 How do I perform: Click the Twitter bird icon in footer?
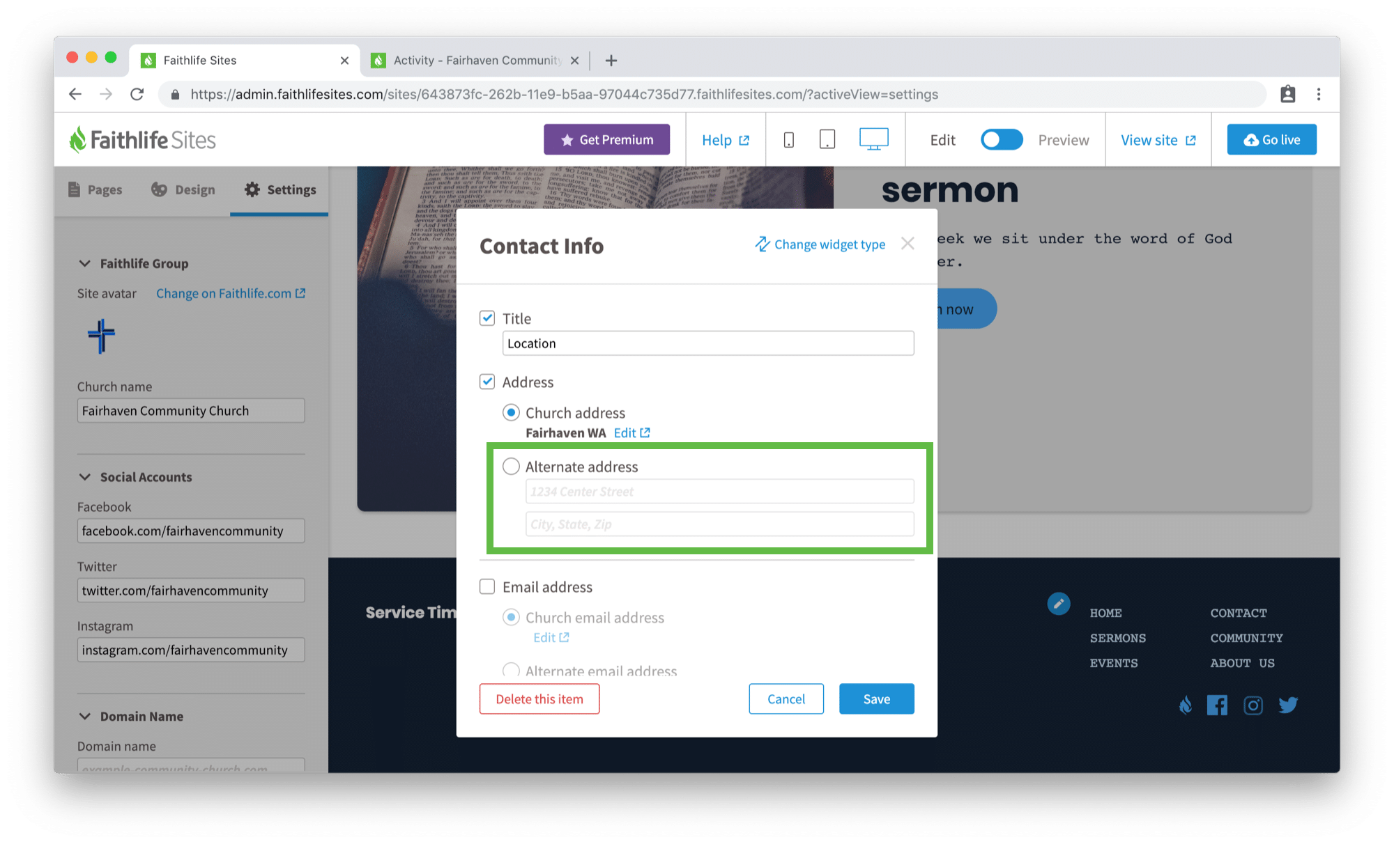tap(1288, 705)
